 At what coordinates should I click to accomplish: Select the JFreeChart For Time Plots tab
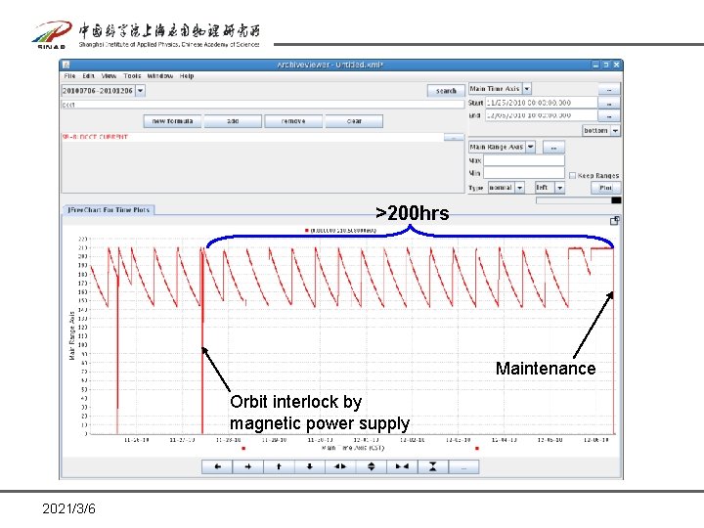pos(109,209)
